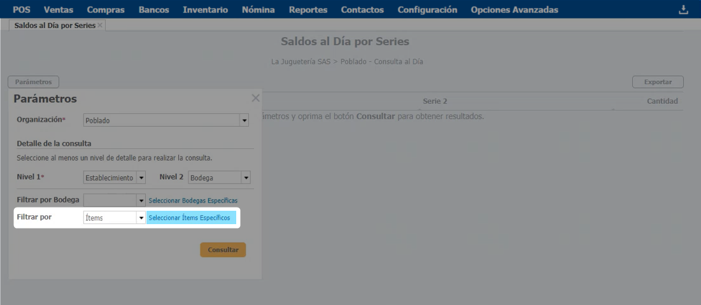Open the Inventario menu
This screenshot has height=305, width=701.
[x=205, y=10]
